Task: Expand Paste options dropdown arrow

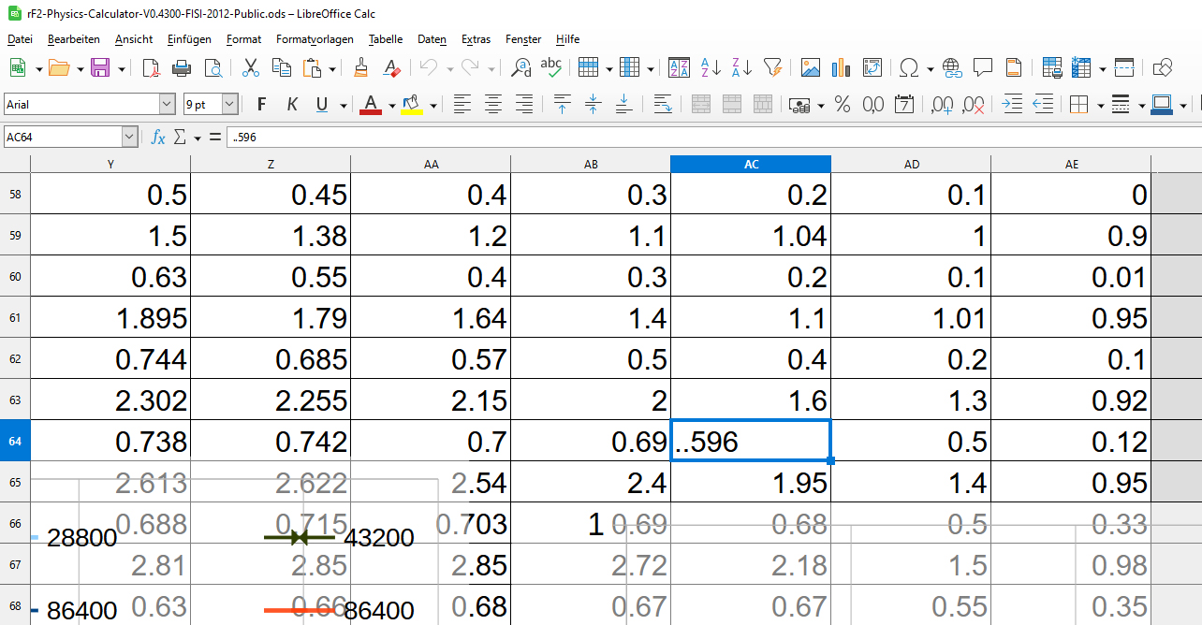Action: (x=331, y=68)
